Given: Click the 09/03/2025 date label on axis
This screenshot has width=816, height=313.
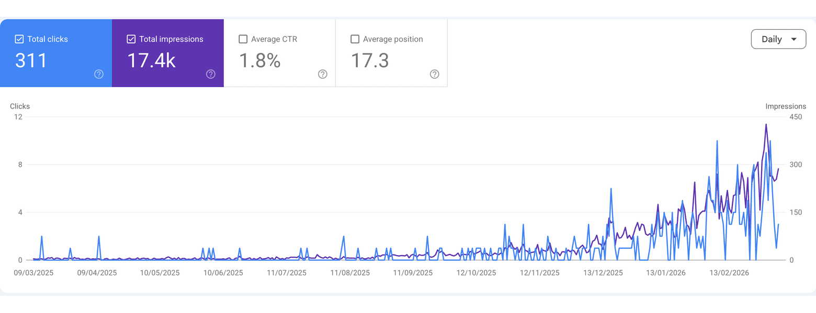Looking at the screenshot, I should click(33, 273).
